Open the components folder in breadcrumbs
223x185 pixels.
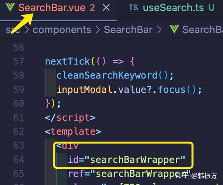(x=62, y=30)
